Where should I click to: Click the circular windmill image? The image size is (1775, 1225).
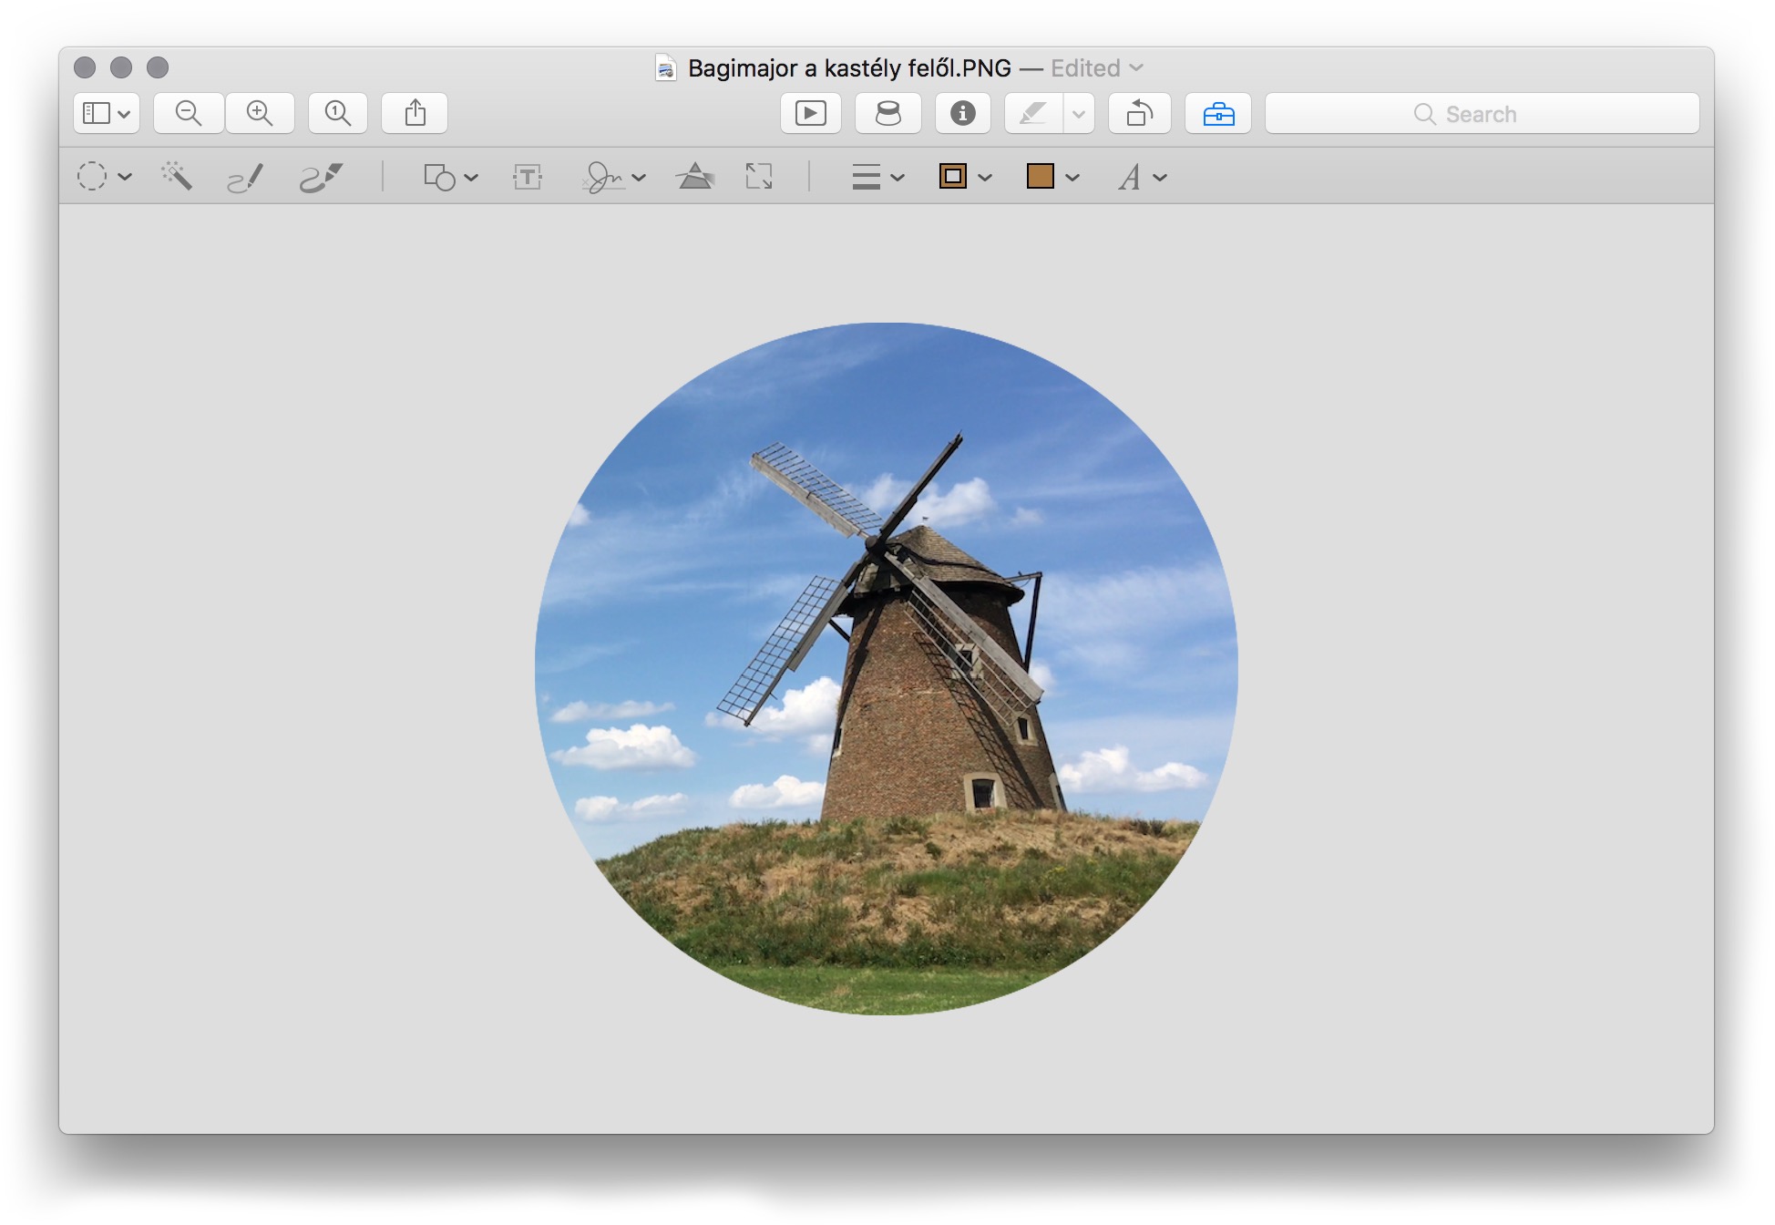point(887,668)
